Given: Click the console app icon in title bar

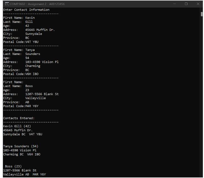Looking at the screenshot, I should click(x=7, y=4).
